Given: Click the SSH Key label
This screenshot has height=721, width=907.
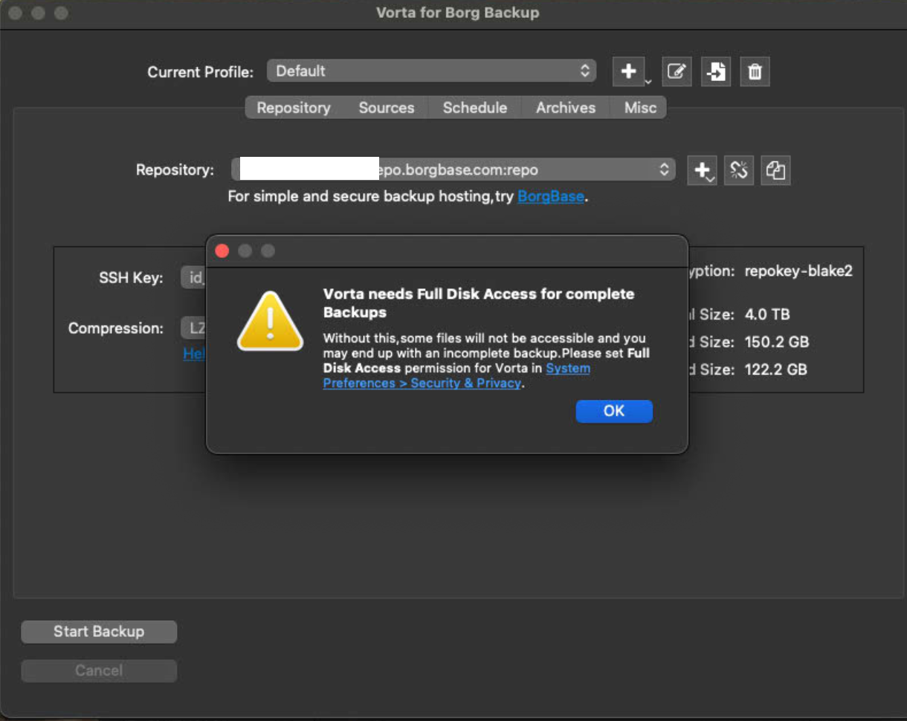Looking at the screenshot, I should (131, 279).
